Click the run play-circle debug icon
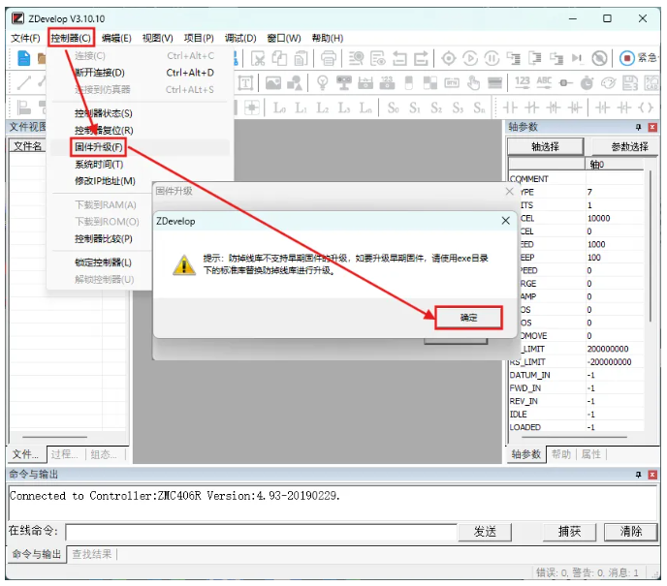Screen dimensions: 667x586 [470, 58]
